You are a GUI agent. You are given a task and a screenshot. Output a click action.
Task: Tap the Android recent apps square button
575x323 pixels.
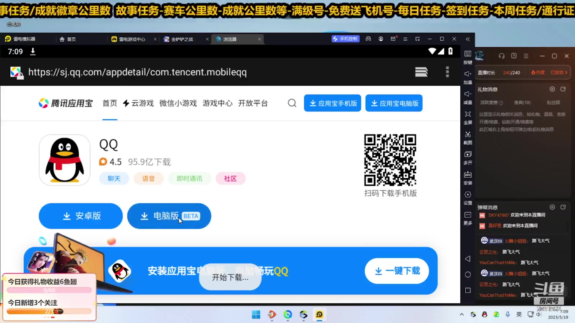point(468,290)
